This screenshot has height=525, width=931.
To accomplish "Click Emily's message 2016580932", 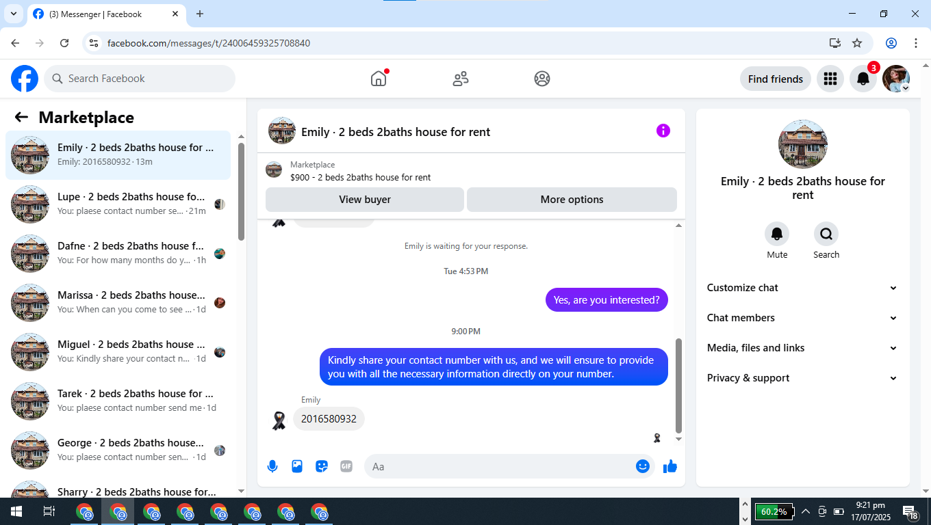I will pyautogui.click(x=329, y=419).
